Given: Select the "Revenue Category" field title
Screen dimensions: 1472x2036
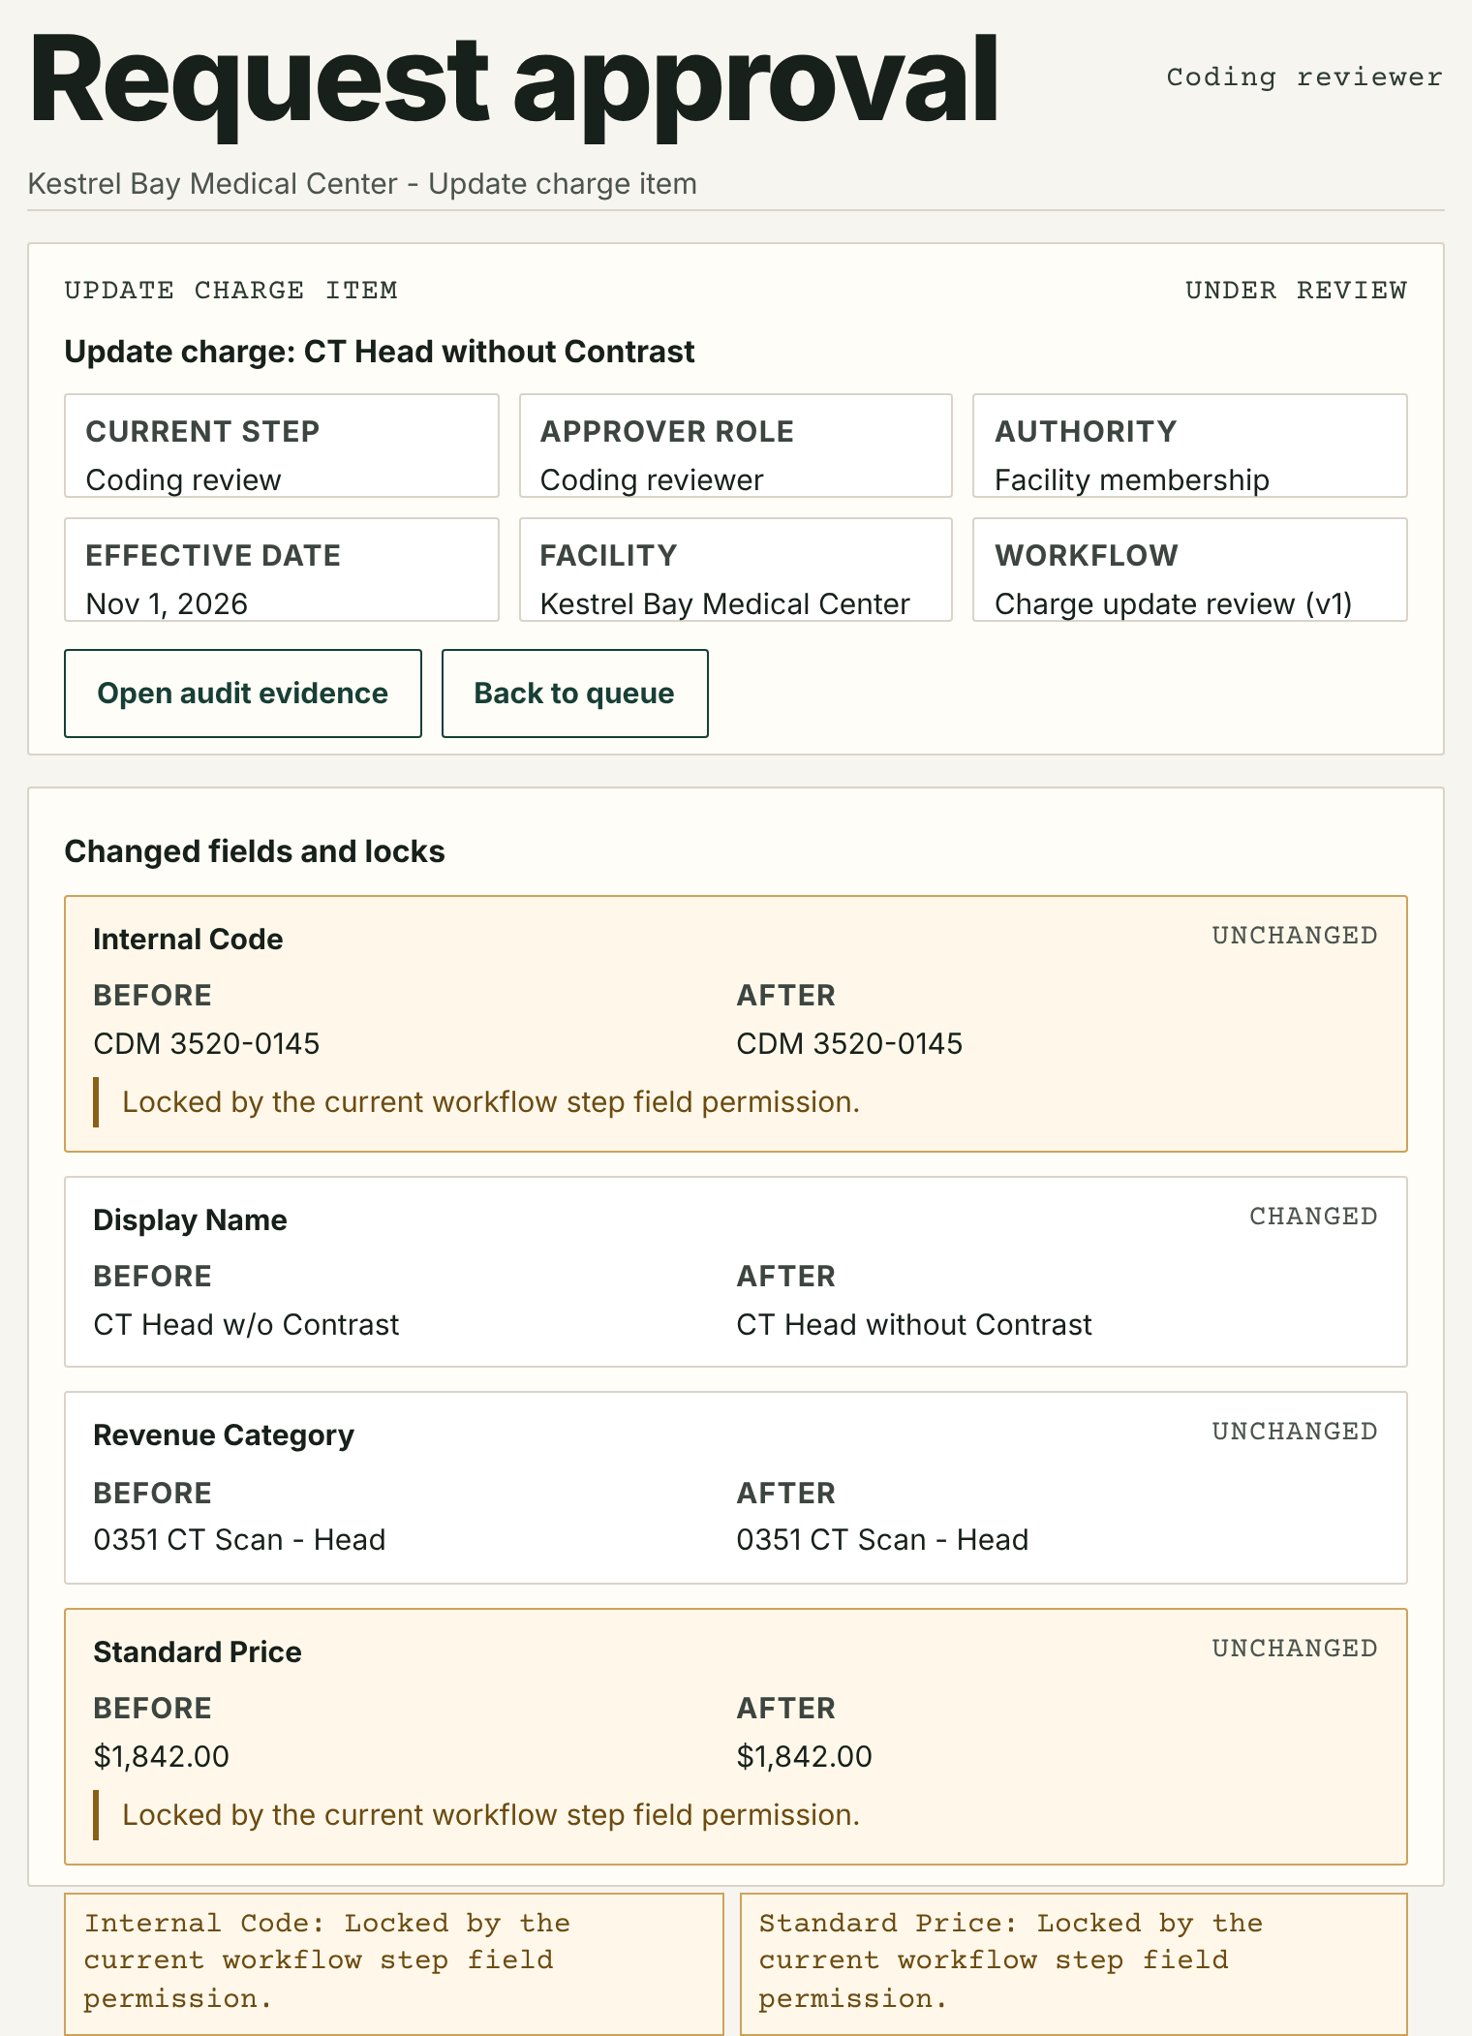Looking at the screenshot, I should point(224,1435).
